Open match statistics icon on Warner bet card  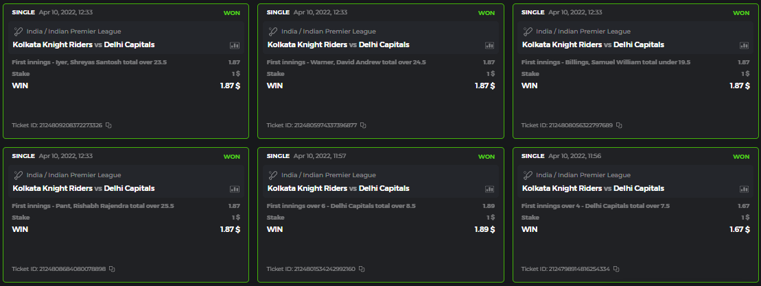[489, 45]
